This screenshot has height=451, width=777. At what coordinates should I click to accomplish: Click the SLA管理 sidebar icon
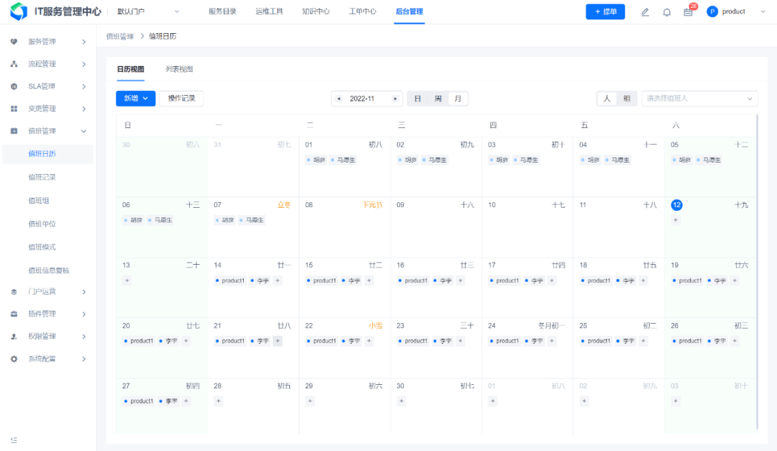pyautogui.click(x=14, y=86)
